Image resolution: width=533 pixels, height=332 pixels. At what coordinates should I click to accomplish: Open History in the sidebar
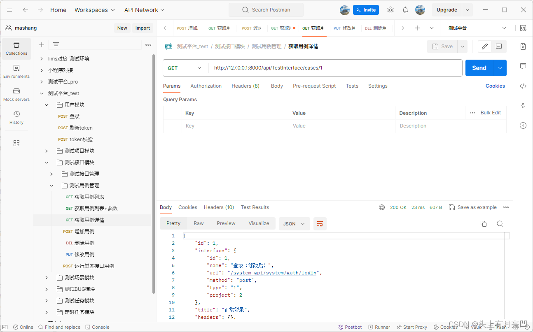coord(16,118)
